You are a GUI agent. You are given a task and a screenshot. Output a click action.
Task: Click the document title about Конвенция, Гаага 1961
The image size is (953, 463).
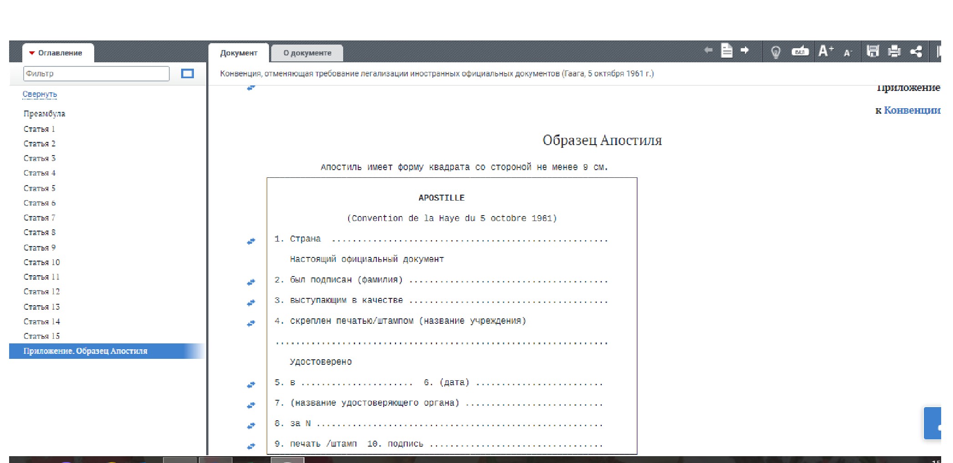(437, 74)
